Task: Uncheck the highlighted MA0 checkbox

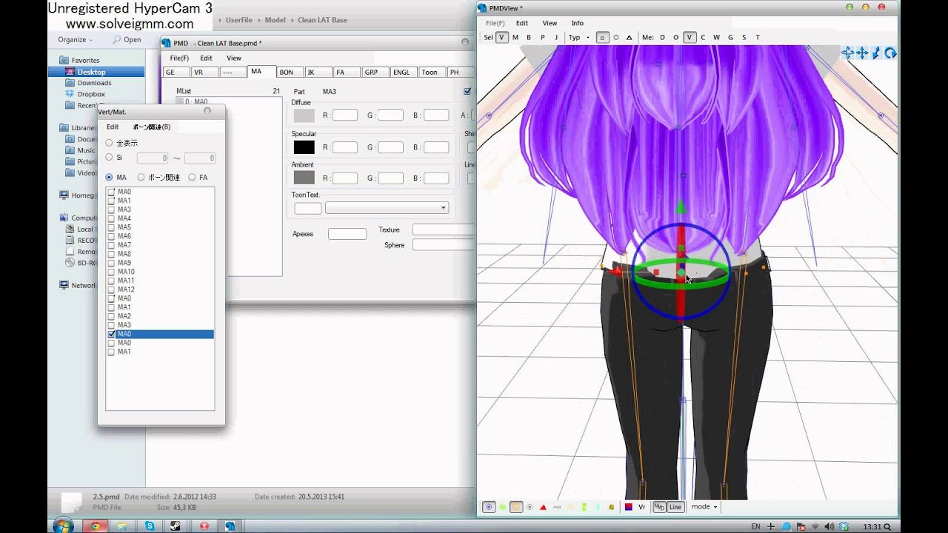Action: tap(111, 334)
